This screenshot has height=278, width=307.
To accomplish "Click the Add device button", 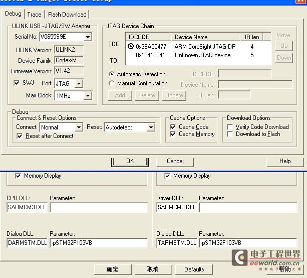I will pyautogui.click(x=120, y=95).
